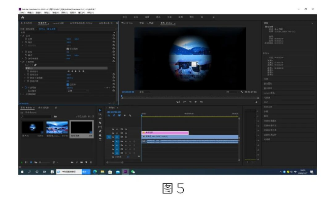Image resolution: width=334 pixels, height=201 pixels.
Task: Expand the Mask Expansion parameter
Action: point(25,81)
